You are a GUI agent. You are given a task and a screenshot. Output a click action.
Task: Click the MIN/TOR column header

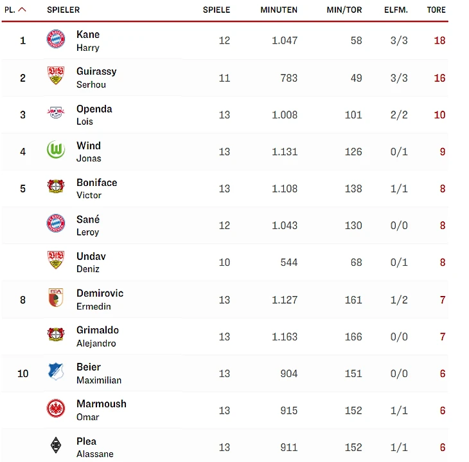[x=344, y=10]
